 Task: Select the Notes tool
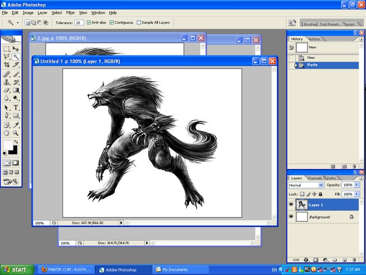tap(7, 125)
